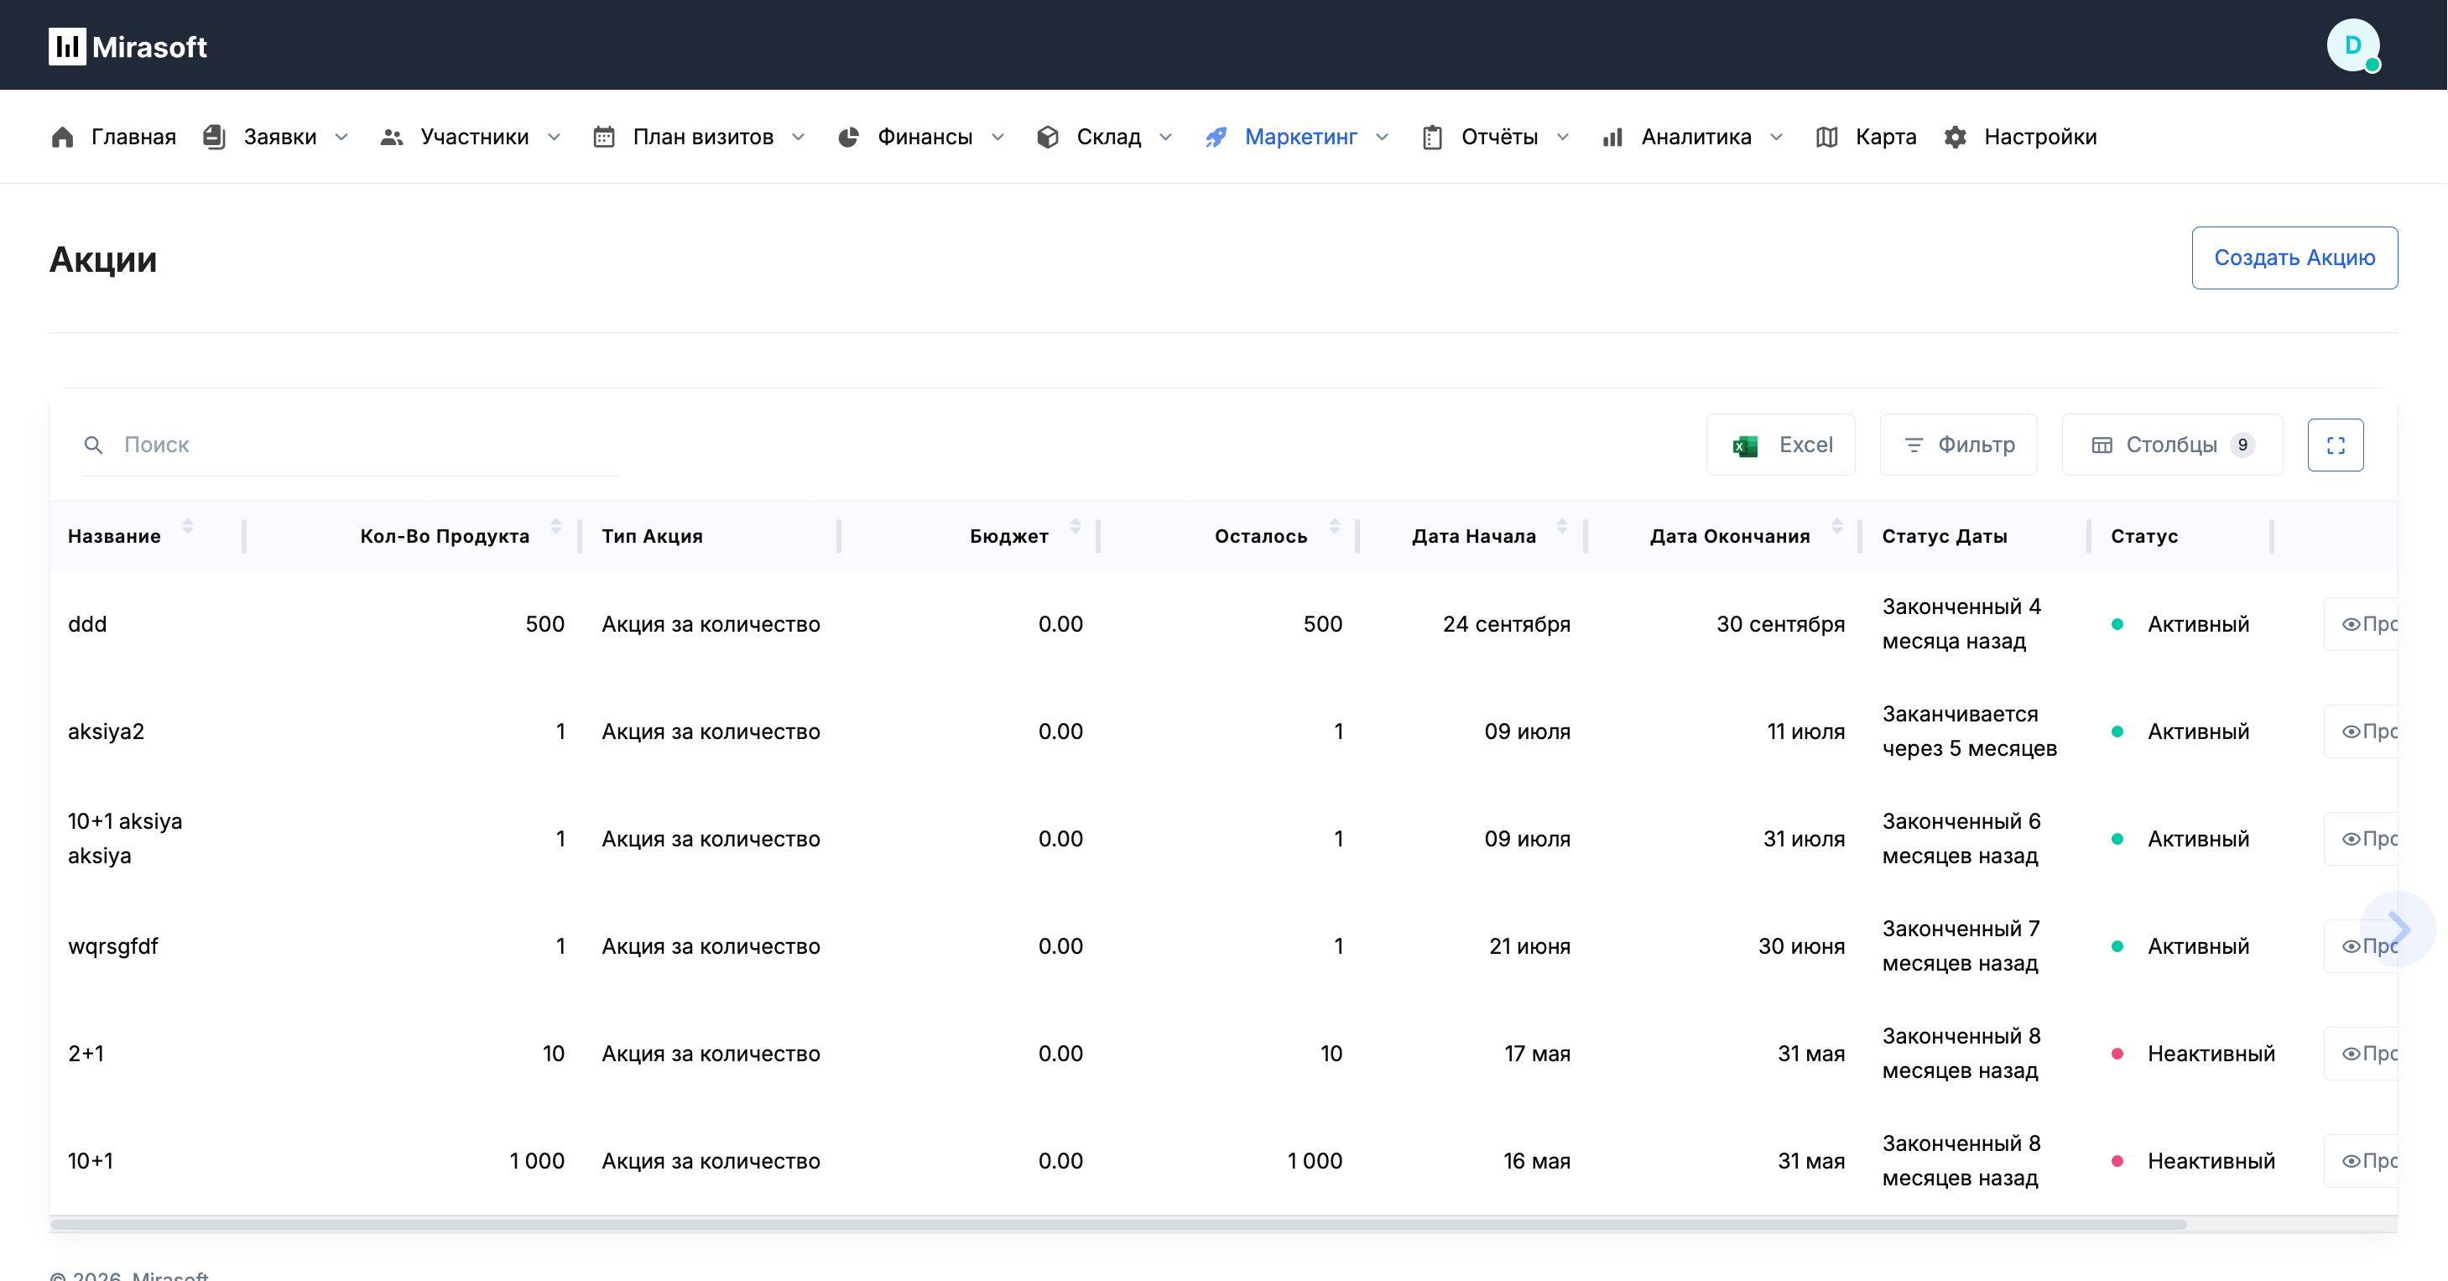Click the map icon for Карта

click(1826, 137)
